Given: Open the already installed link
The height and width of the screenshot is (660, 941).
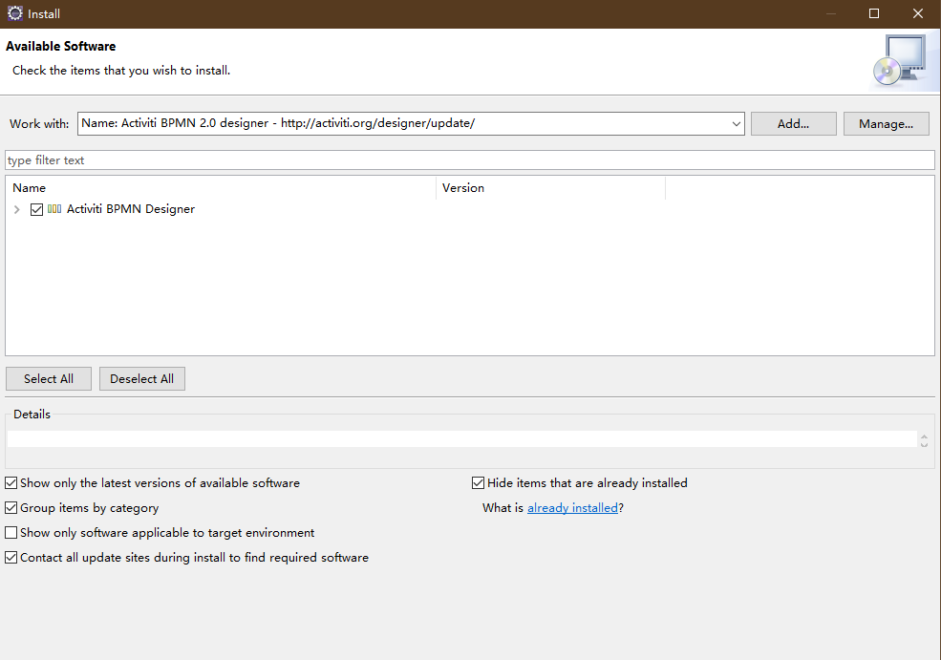Looking at the screenshot, I should pos(572,507).
